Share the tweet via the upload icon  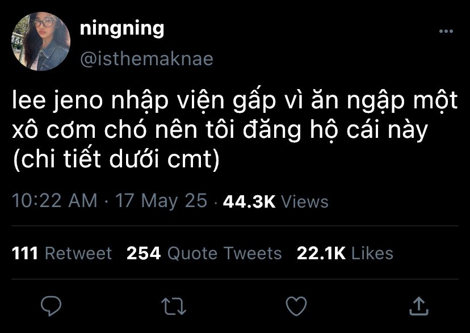click(418, 306)
